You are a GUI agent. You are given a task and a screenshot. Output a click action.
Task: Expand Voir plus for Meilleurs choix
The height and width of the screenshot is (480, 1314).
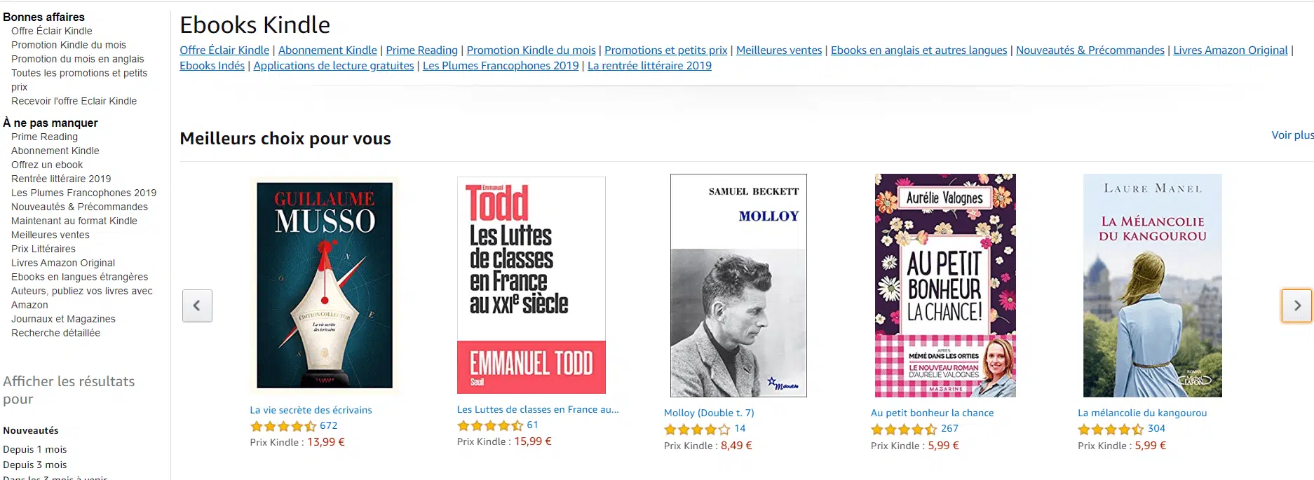point(1292,135)
